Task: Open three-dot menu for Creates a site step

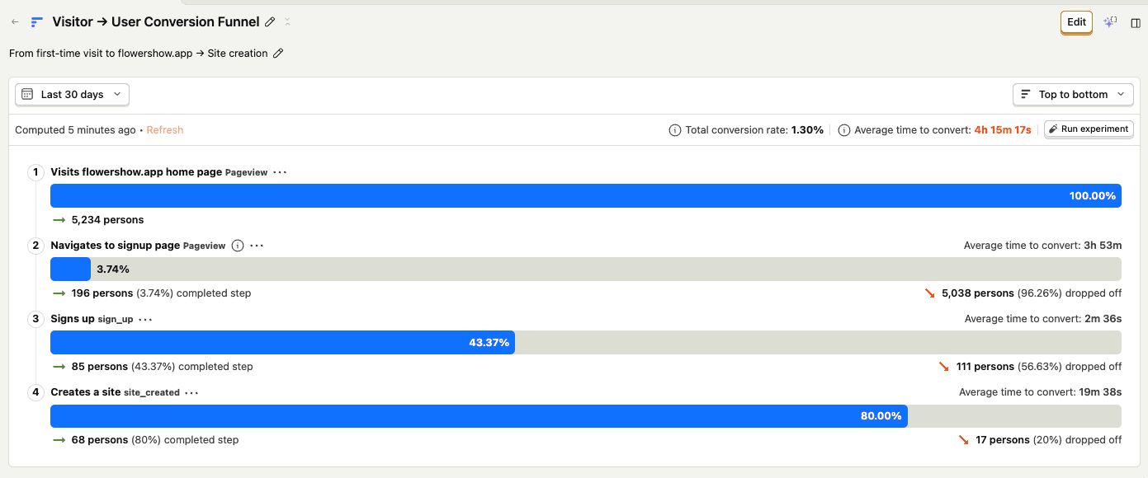Action: pos(191,392)
